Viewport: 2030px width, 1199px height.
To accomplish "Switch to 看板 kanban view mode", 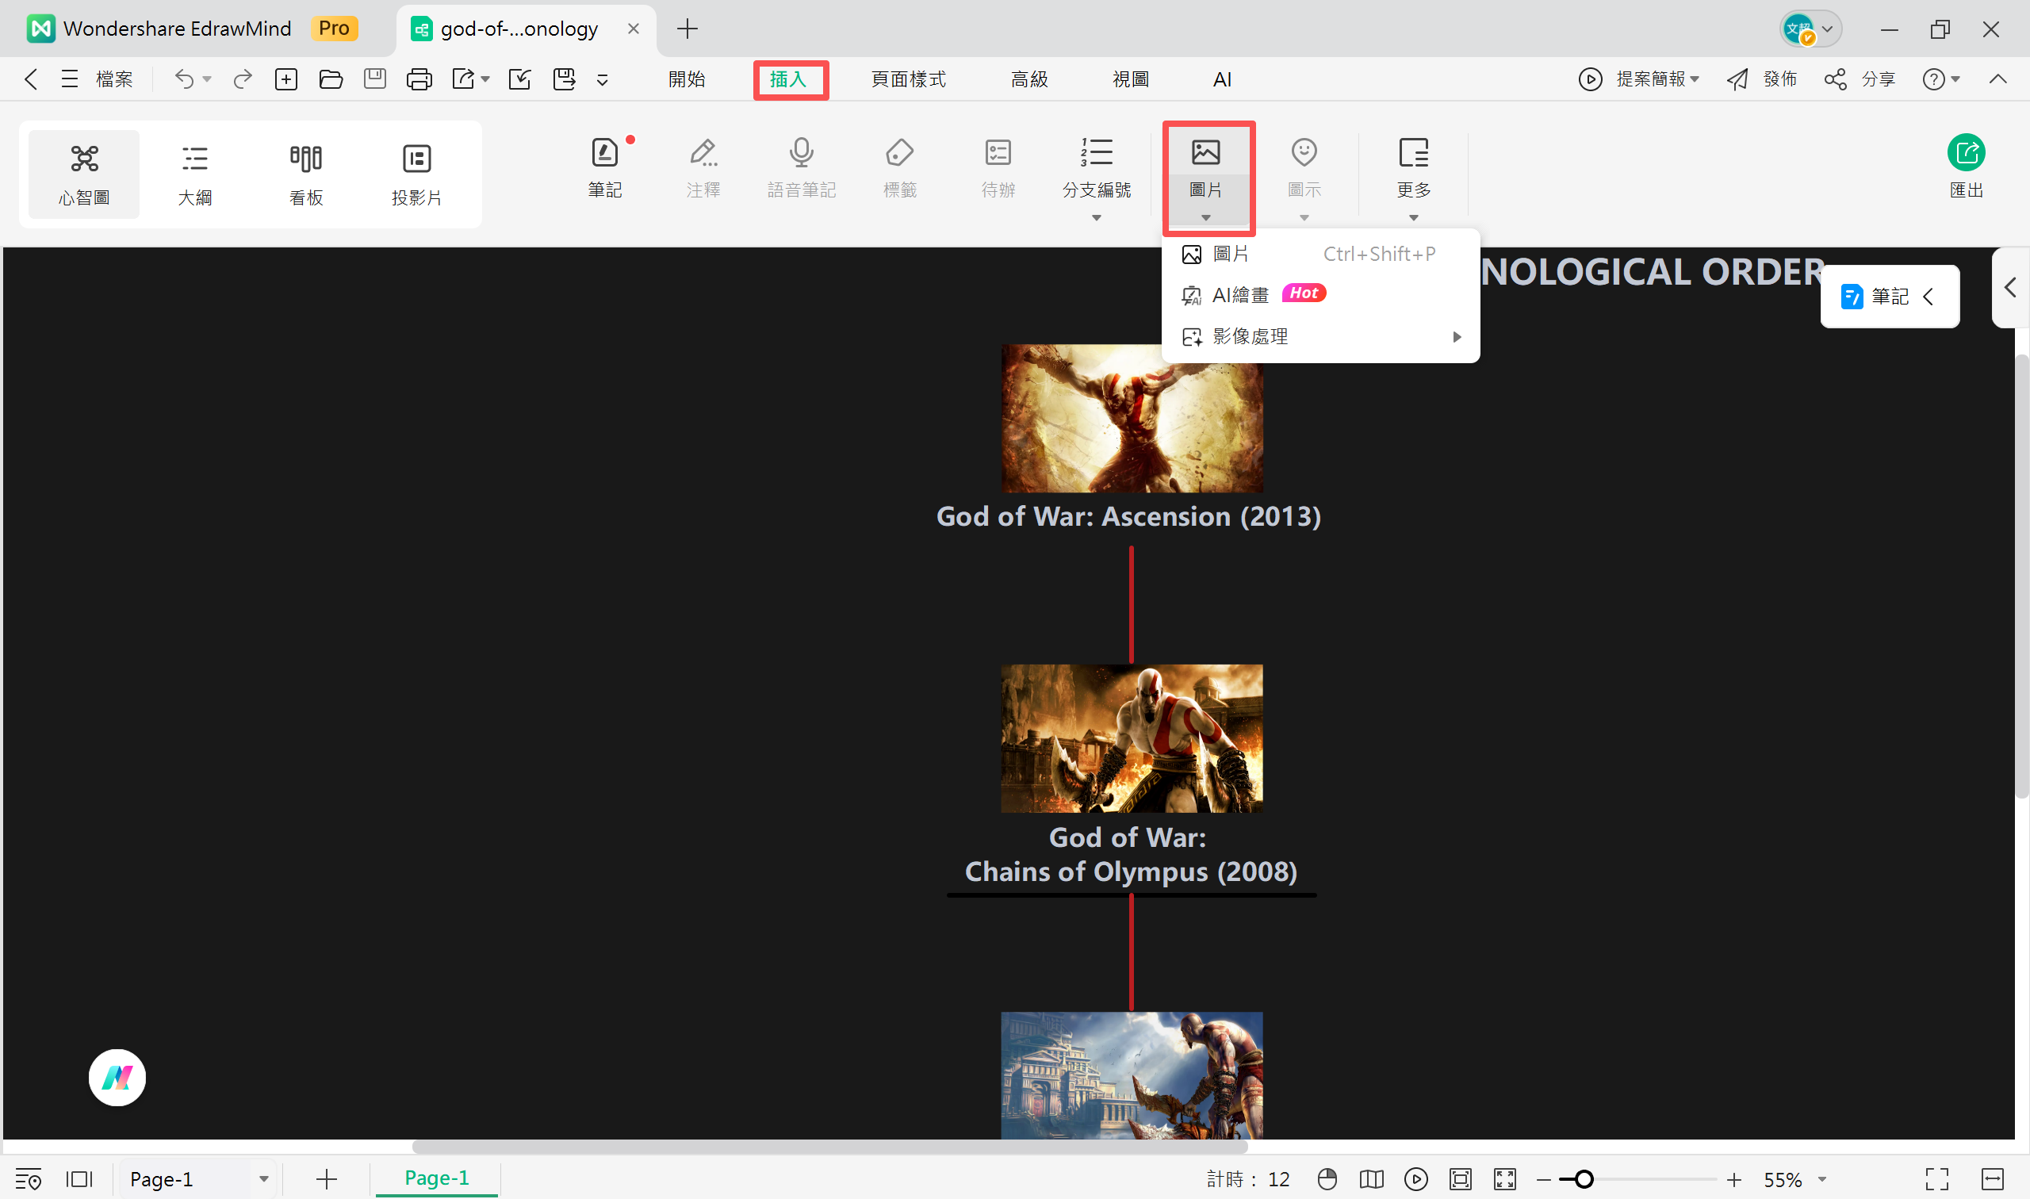I will point(306,174).
